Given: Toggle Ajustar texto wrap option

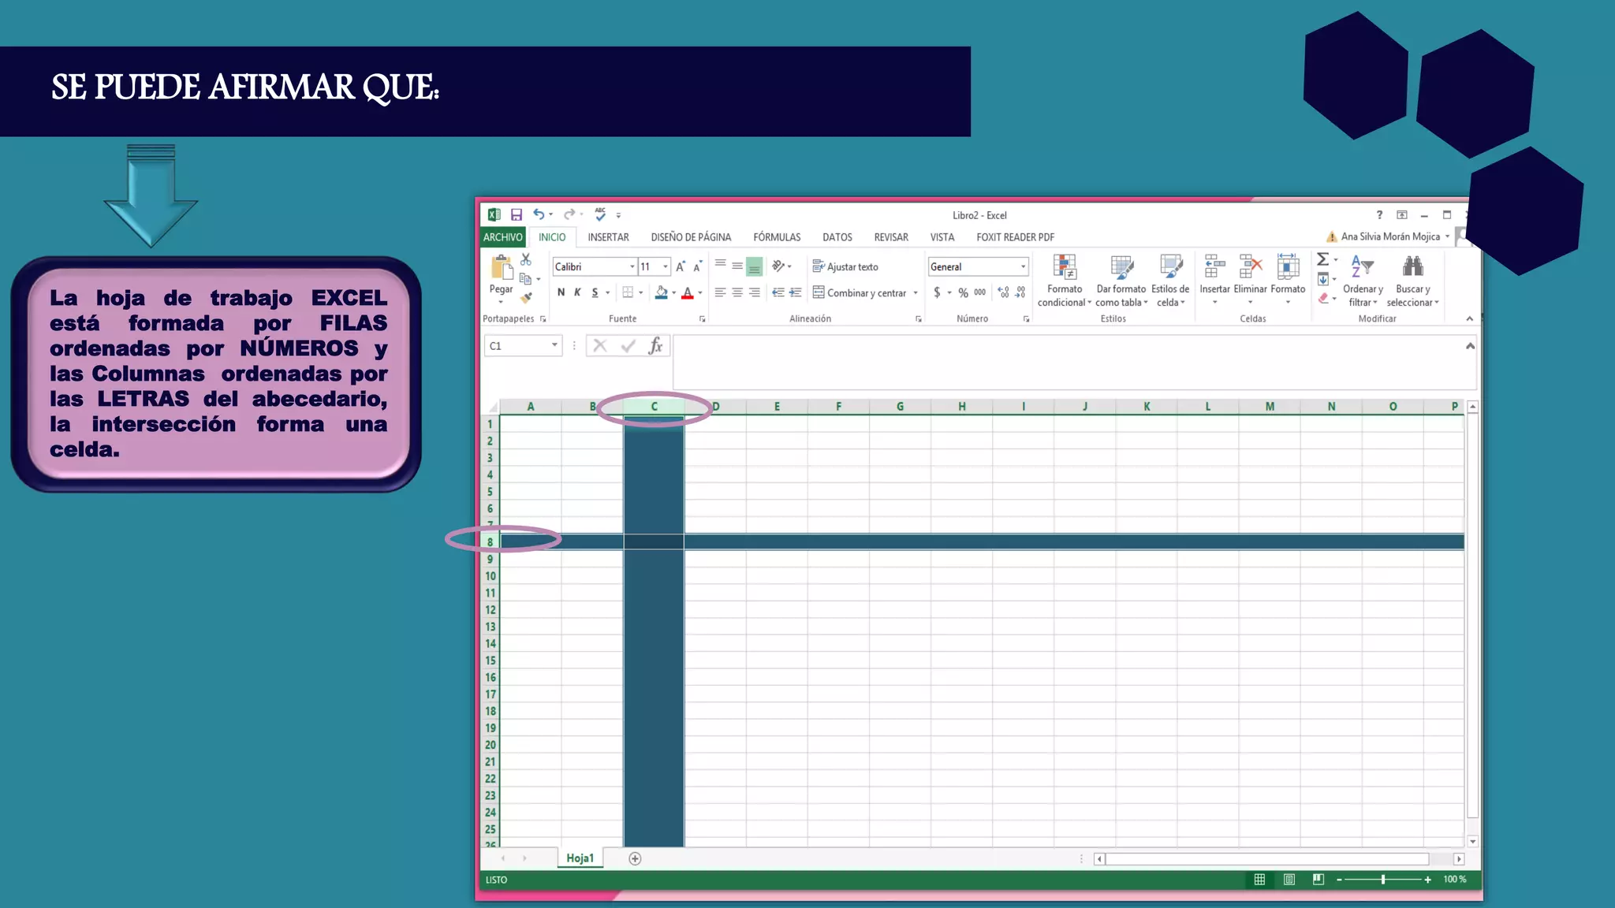Looking at the screenshot, I should [x=845, y=267].
